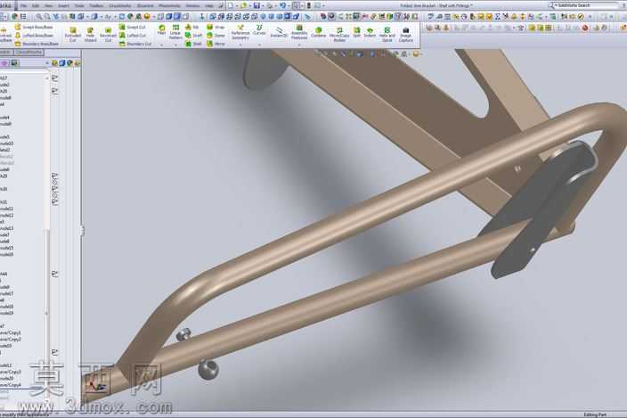Open the Window menu
627x418 pixels.
coord(192,6)
